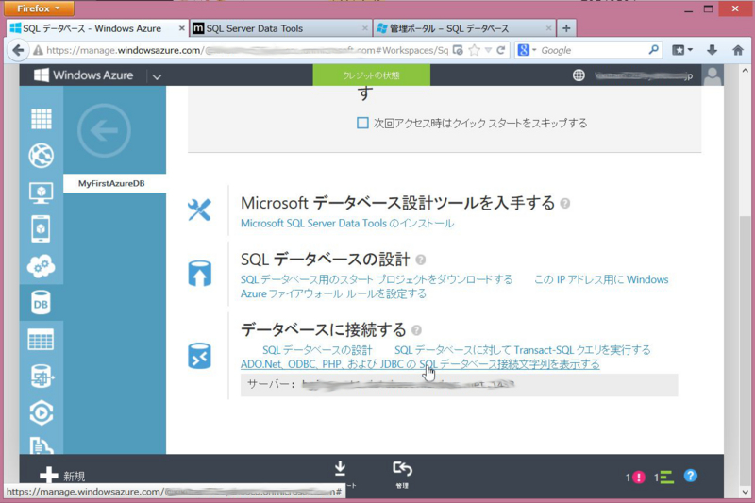Open the user avatar icon in header

pos(713,75)
